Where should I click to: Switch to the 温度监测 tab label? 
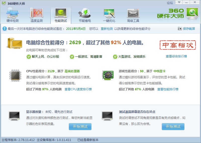[x=36, y=21]
